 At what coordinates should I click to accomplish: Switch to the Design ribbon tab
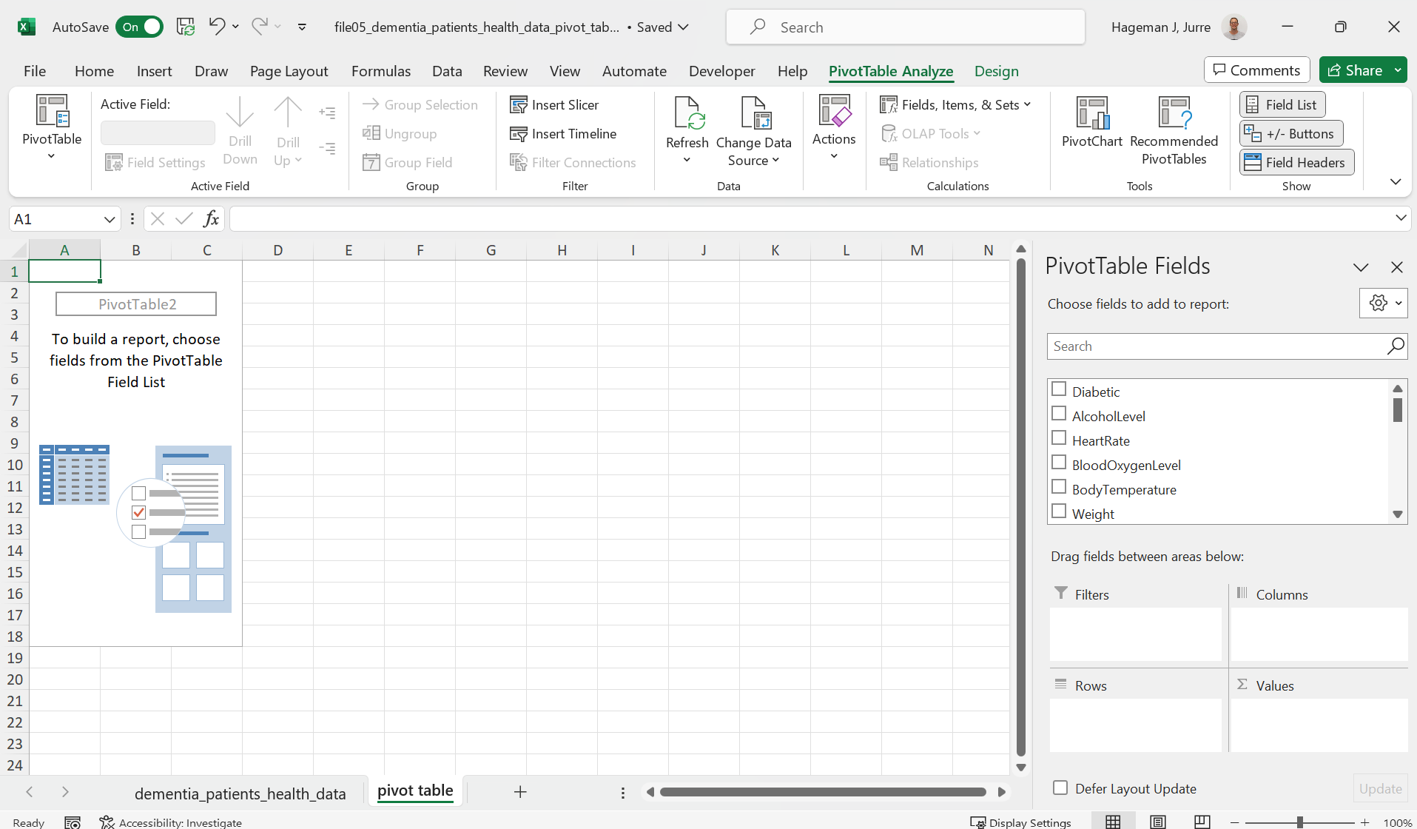(x=996, y=71)
